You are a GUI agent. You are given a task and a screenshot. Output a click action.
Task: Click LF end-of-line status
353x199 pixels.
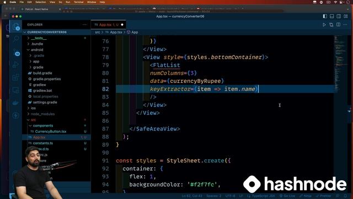241,196
